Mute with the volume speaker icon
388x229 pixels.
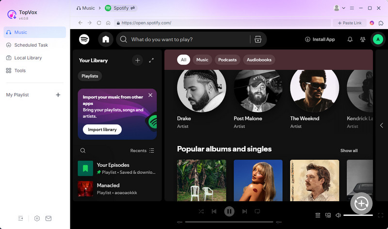tap(338, 215)
